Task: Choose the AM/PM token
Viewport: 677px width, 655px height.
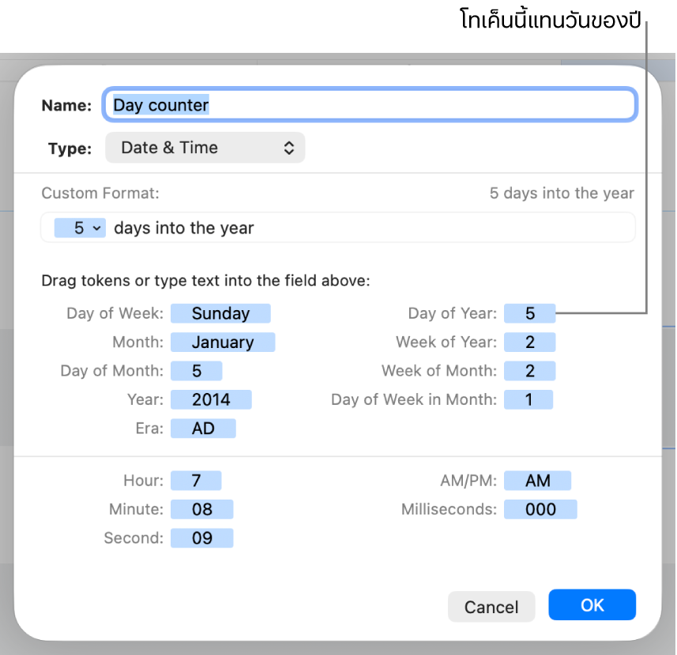Action: [x=537, y=481]
